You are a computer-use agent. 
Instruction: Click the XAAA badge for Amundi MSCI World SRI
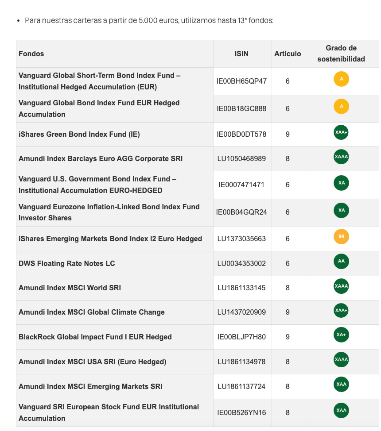341,286
